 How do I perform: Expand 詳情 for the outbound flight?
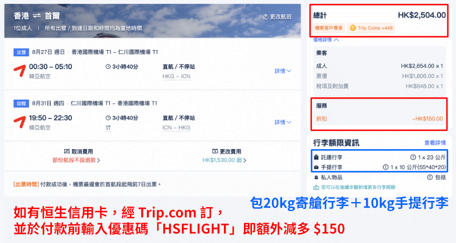coord(283,71)
